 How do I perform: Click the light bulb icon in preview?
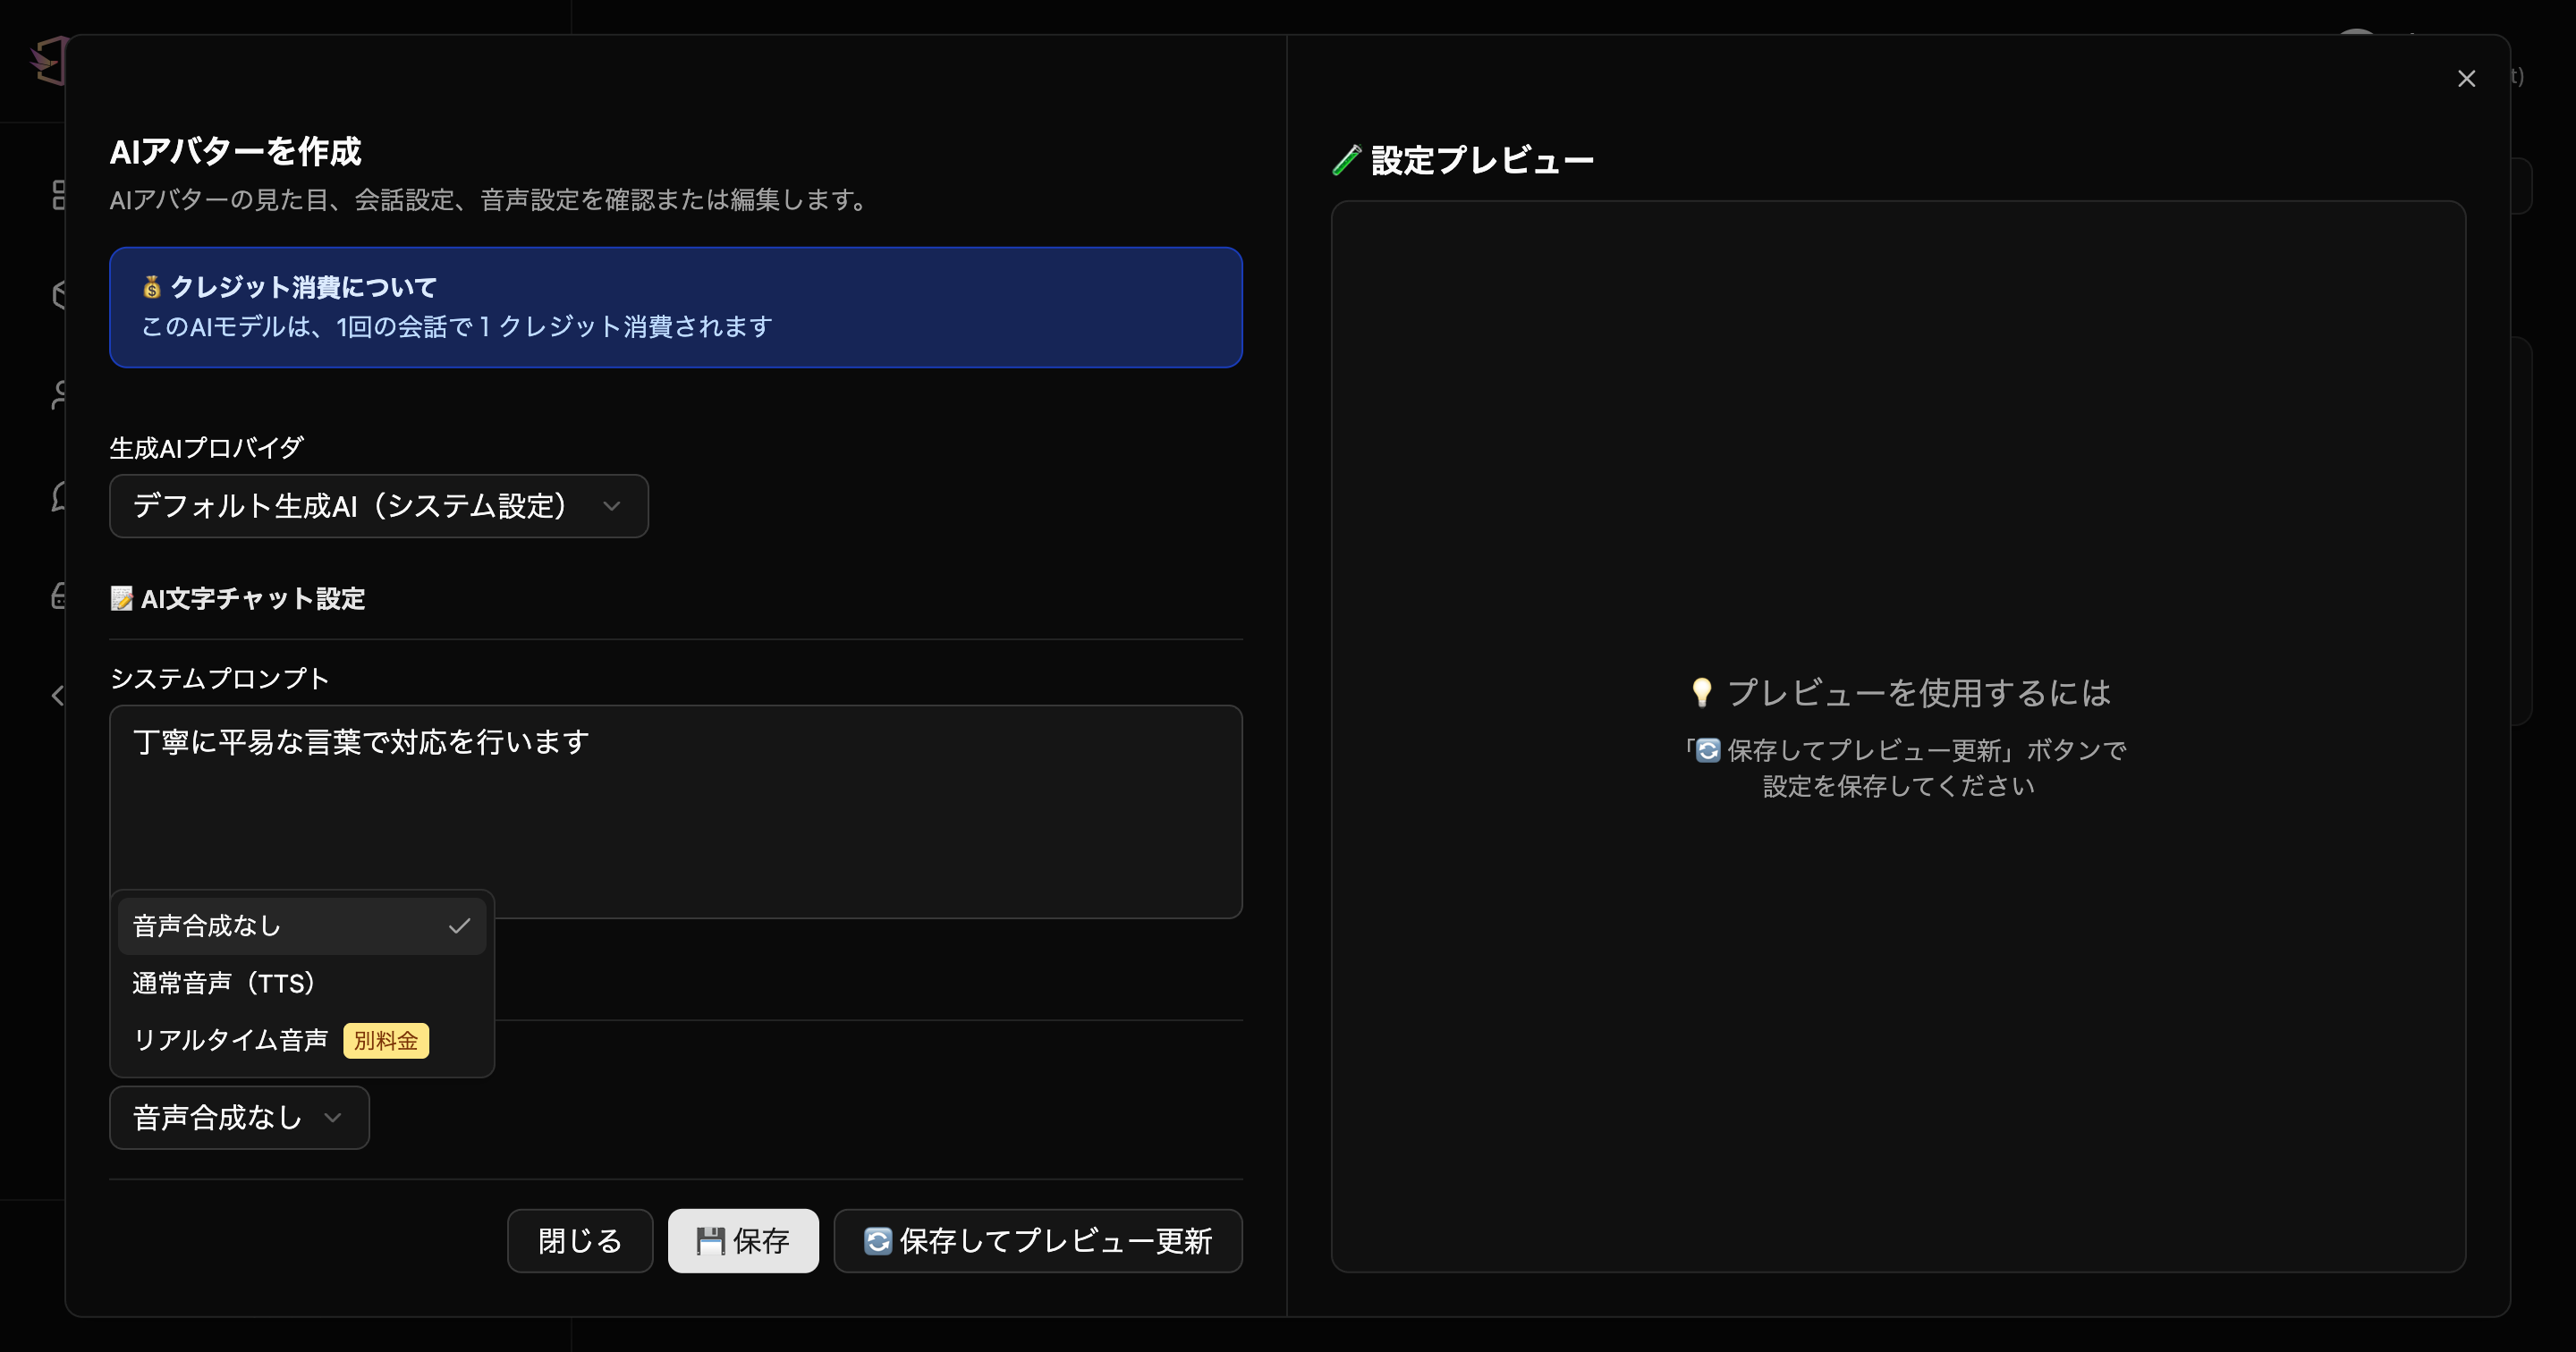1702,692
